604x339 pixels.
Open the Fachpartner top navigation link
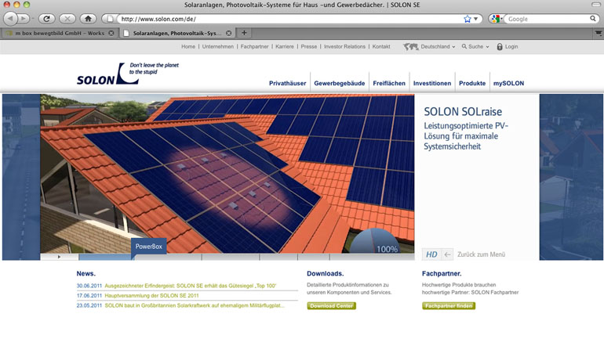(x=255, y=46)
